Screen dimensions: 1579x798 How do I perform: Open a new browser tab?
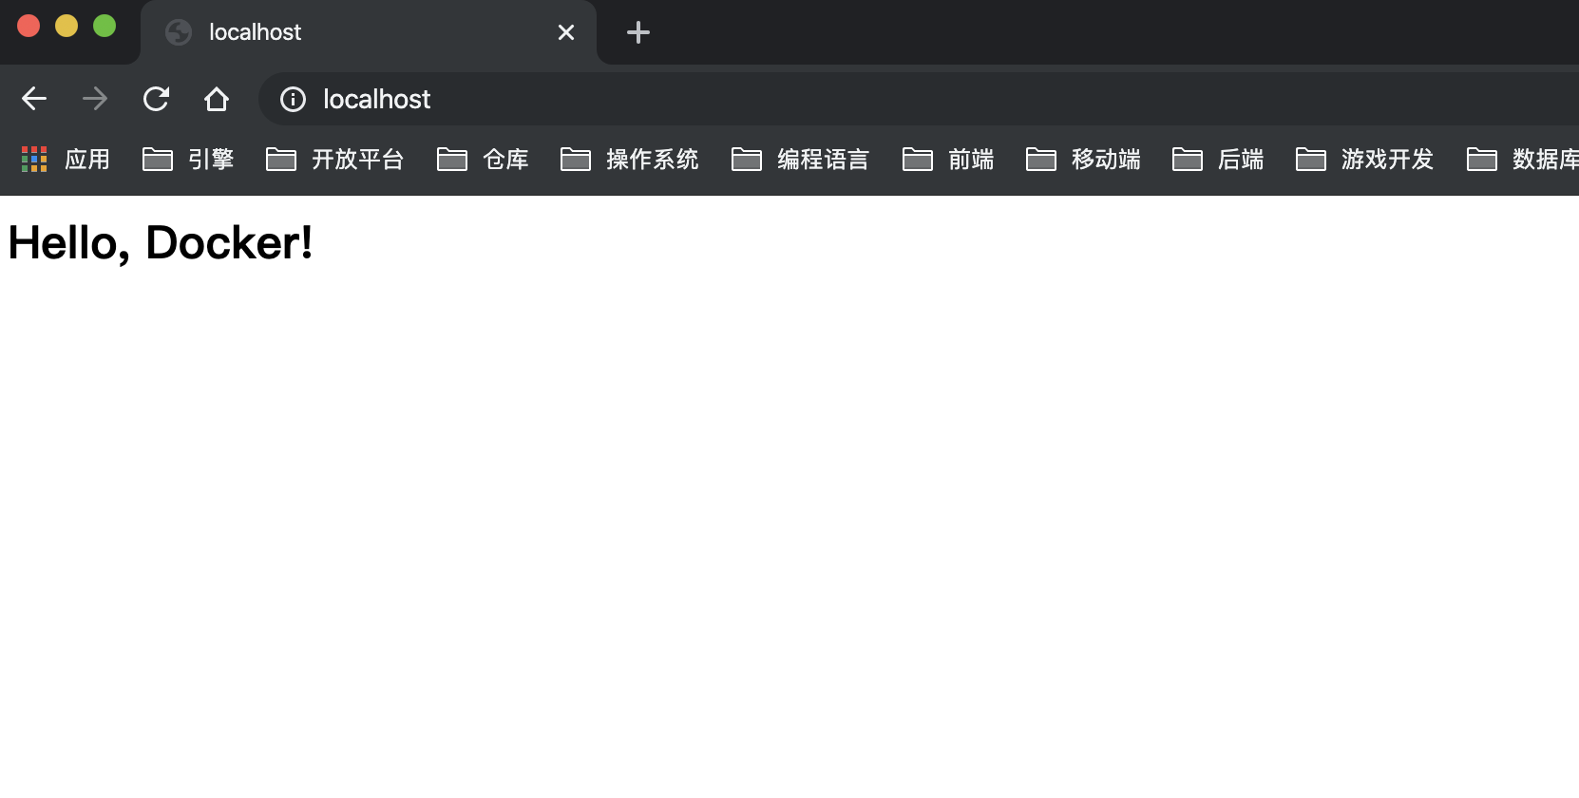(x=638, y=32)
